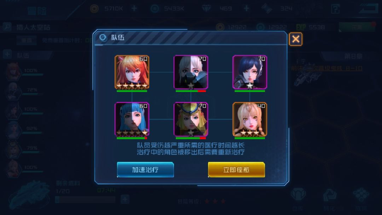Add diamonds with the plus icon
This screenshot has height=215, width=382.
(246, 8)
